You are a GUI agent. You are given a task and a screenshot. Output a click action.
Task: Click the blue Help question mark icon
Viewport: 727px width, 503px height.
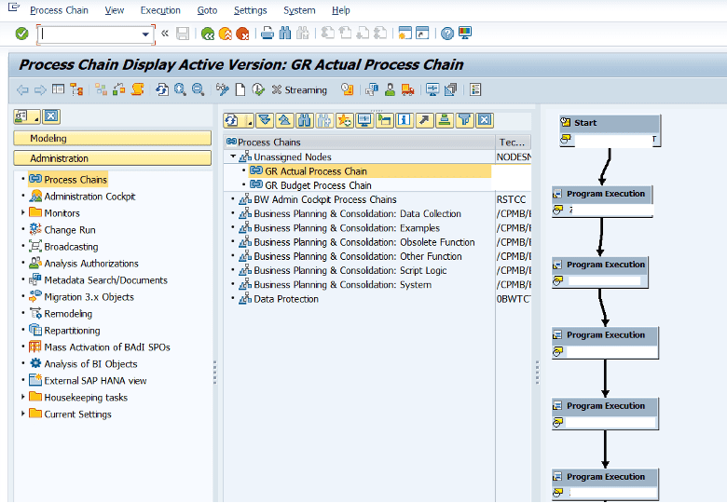click(447, 34)
